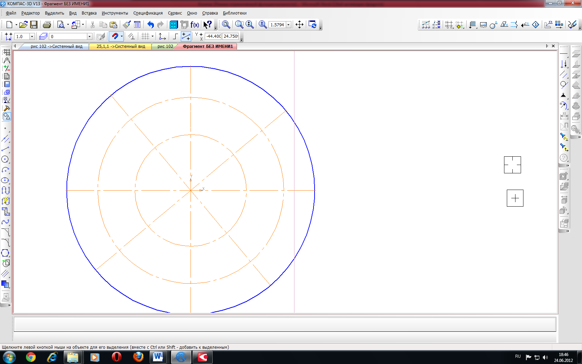Open the Инструменты menu

[x=115, y=13]
